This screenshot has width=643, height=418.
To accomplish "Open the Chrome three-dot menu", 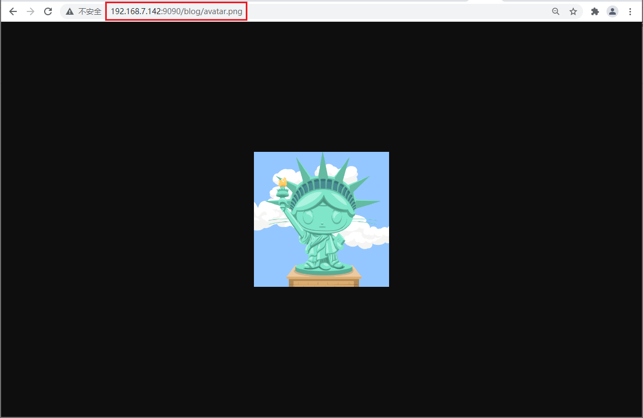I will tap(630, 11).
